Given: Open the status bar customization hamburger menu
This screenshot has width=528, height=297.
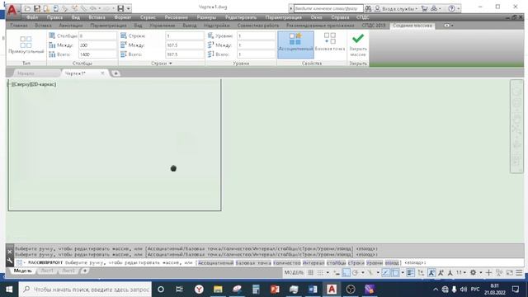Looking at the screenshot, I should [519, 272].
